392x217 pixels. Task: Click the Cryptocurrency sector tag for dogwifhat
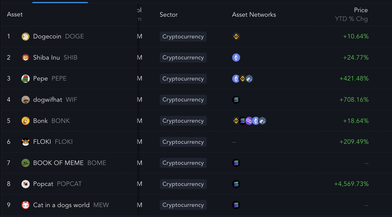[x=183, y=100]
